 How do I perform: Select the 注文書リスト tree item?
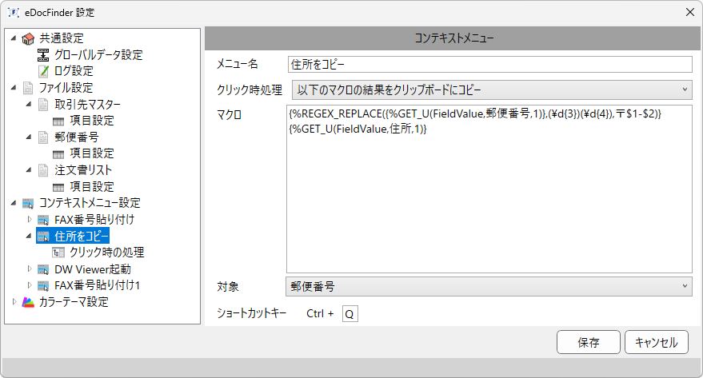tap(83, 170)
